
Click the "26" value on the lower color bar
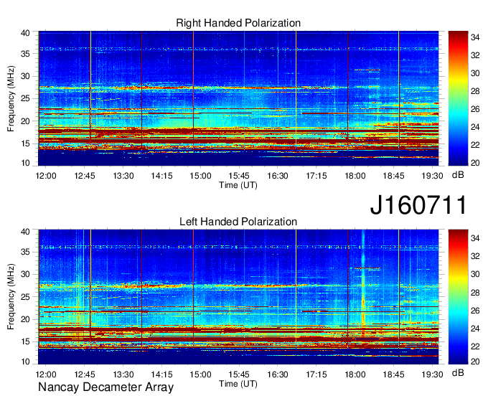coord(475,311)
